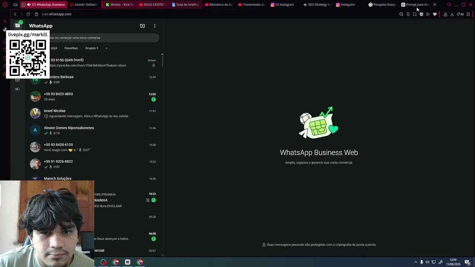Screen dimensions: 475x267
Task: Open the volume control in system tray
Action: point(427,262)
